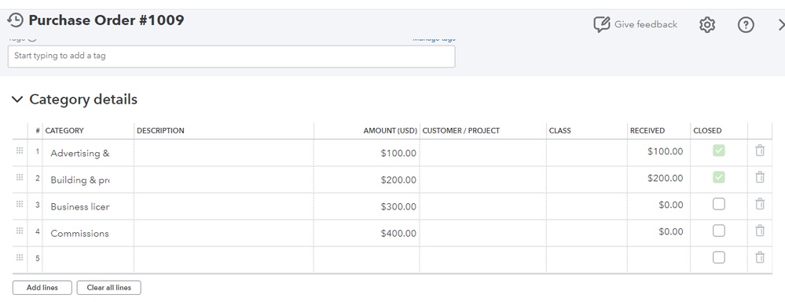Click the CUSTOMER / PROJECT column header

(x=461, y=130)
